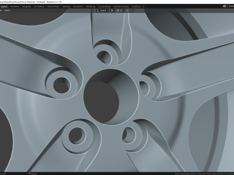Open the Sculpting workspace tab
234x175 pixels.
coord(26,7)
